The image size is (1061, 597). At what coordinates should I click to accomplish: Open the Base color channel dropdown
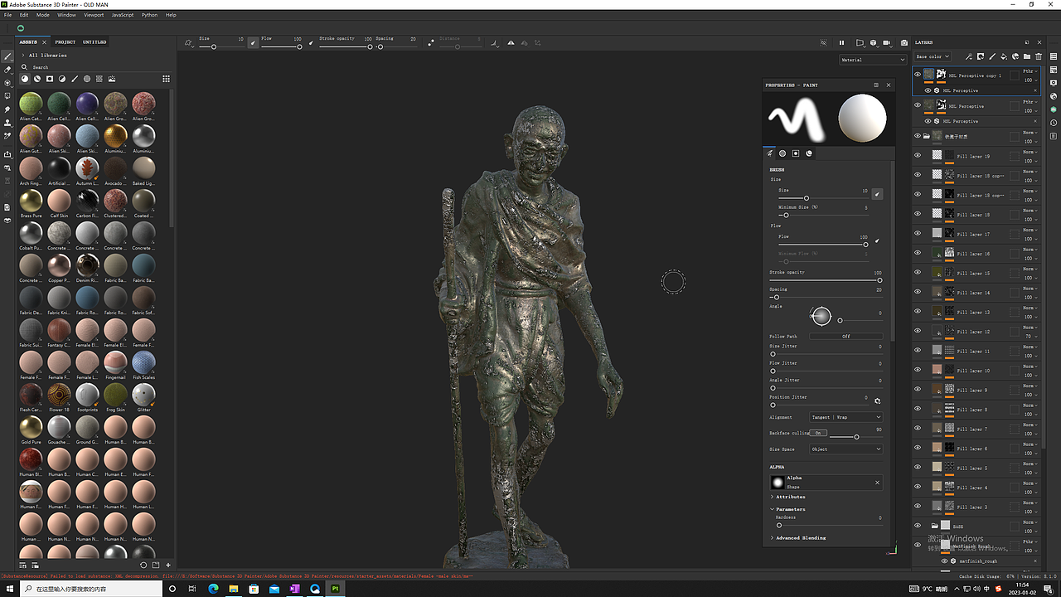tap(933, 56)
